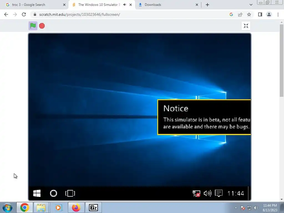284x213 pixels.
Task: Open the simulator's Windows Start menu
Action: point(37,193)
